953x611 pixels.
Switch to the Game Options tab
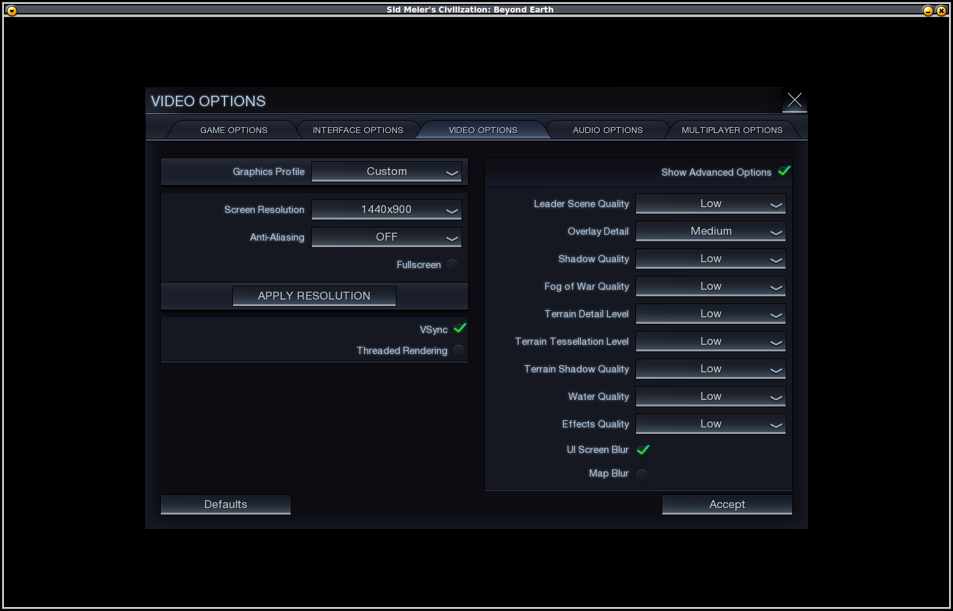[234, 130]
